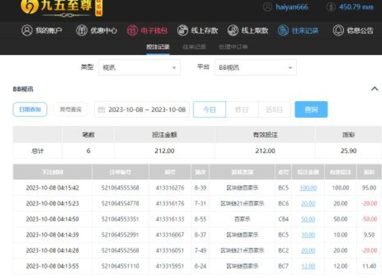This screenshot has height=278, width=382.
Task: Click the blue 往来记录 records icon
Action: click(x=283, y=30)
